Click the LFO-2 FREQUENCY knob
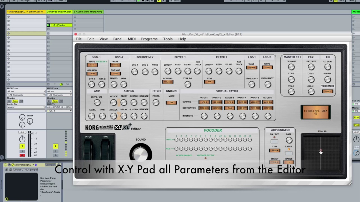Viewport: 360px width, 202px height. pos(267,84)
